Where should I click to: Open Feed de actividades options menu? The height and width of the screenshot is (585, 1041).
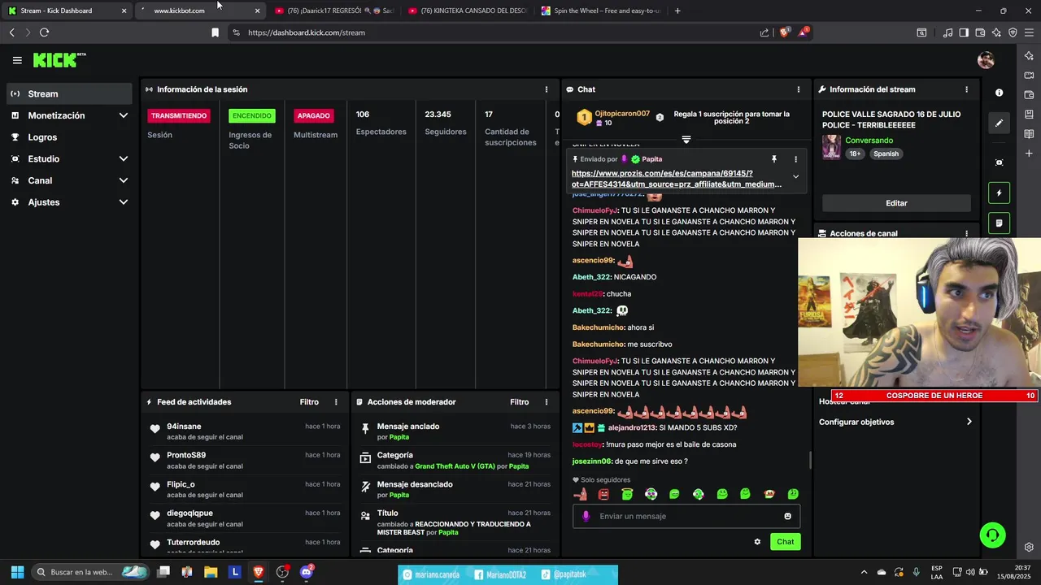tap(336, 402)
